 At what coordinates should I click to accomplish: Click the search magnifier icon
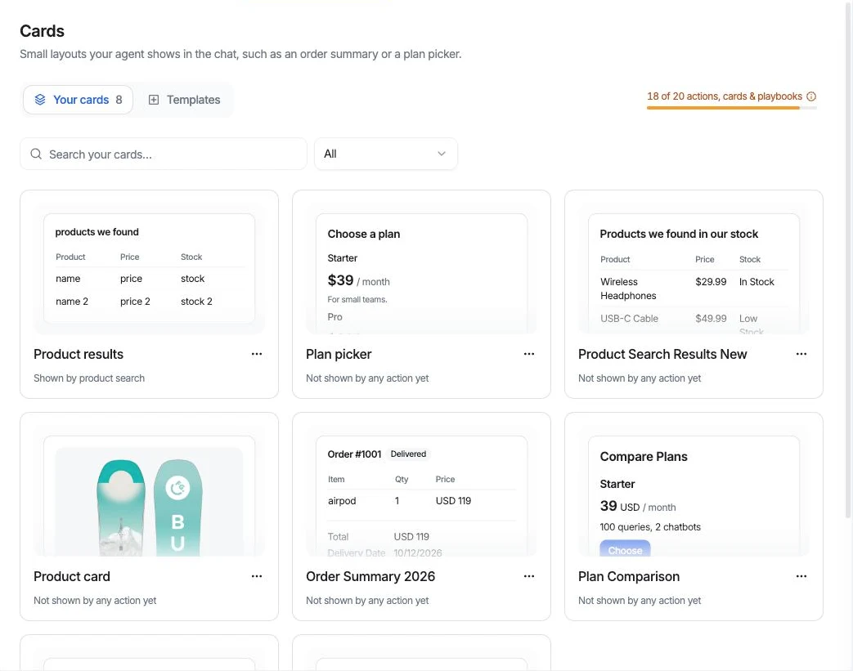tap(36, 154)
